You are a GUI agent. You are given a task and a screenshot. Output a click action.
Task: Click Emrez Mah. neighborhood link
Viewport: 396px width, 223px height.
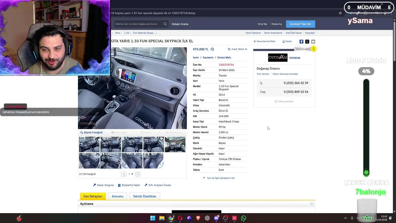(224, 58)
